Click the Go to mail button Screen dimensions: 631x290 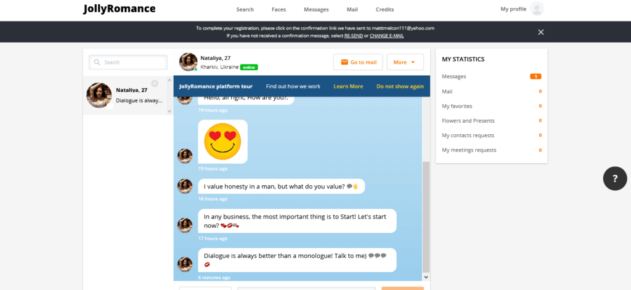point(358,62)
